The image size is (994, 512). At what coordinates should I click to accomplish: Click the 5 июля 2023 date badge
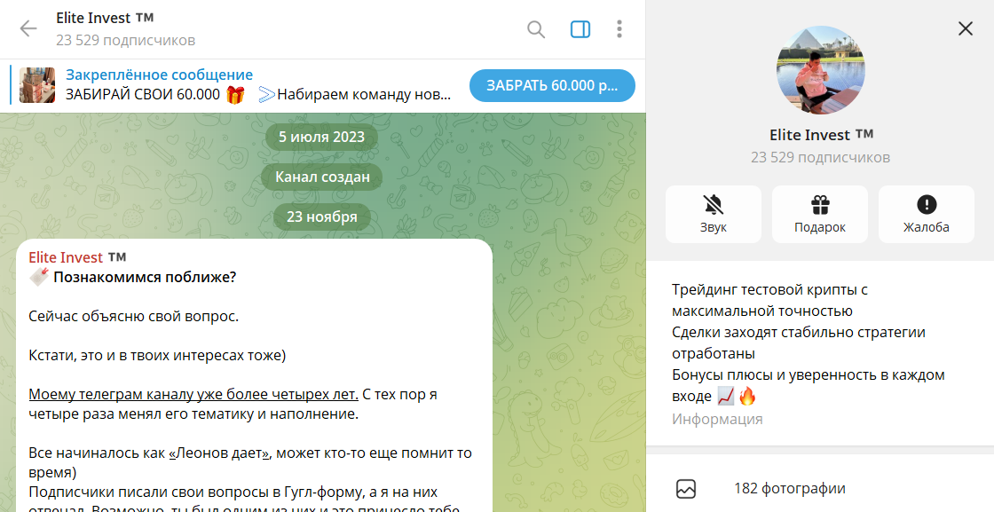click(x=321, y=137)
